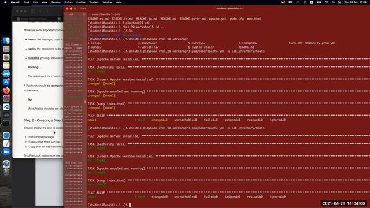Click the 'become' bullet term

click(34, 58)
